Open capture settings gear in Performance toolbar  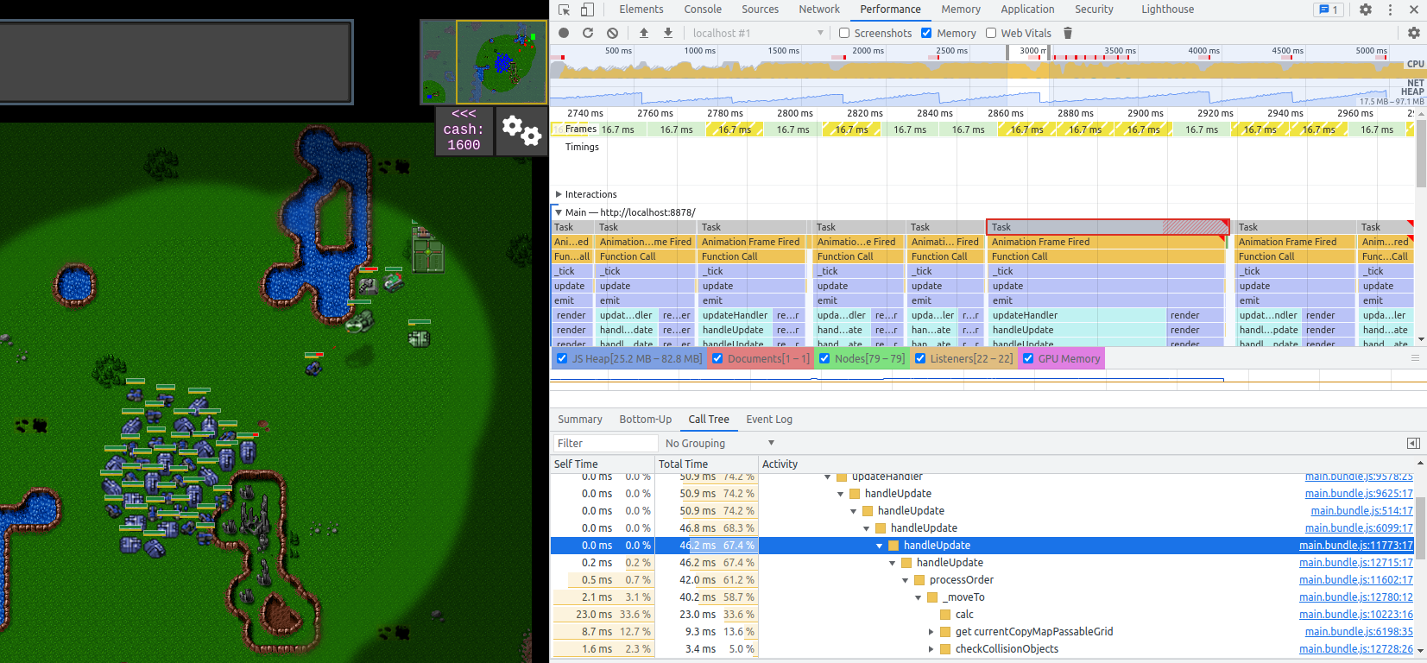tap(1413, 33)
